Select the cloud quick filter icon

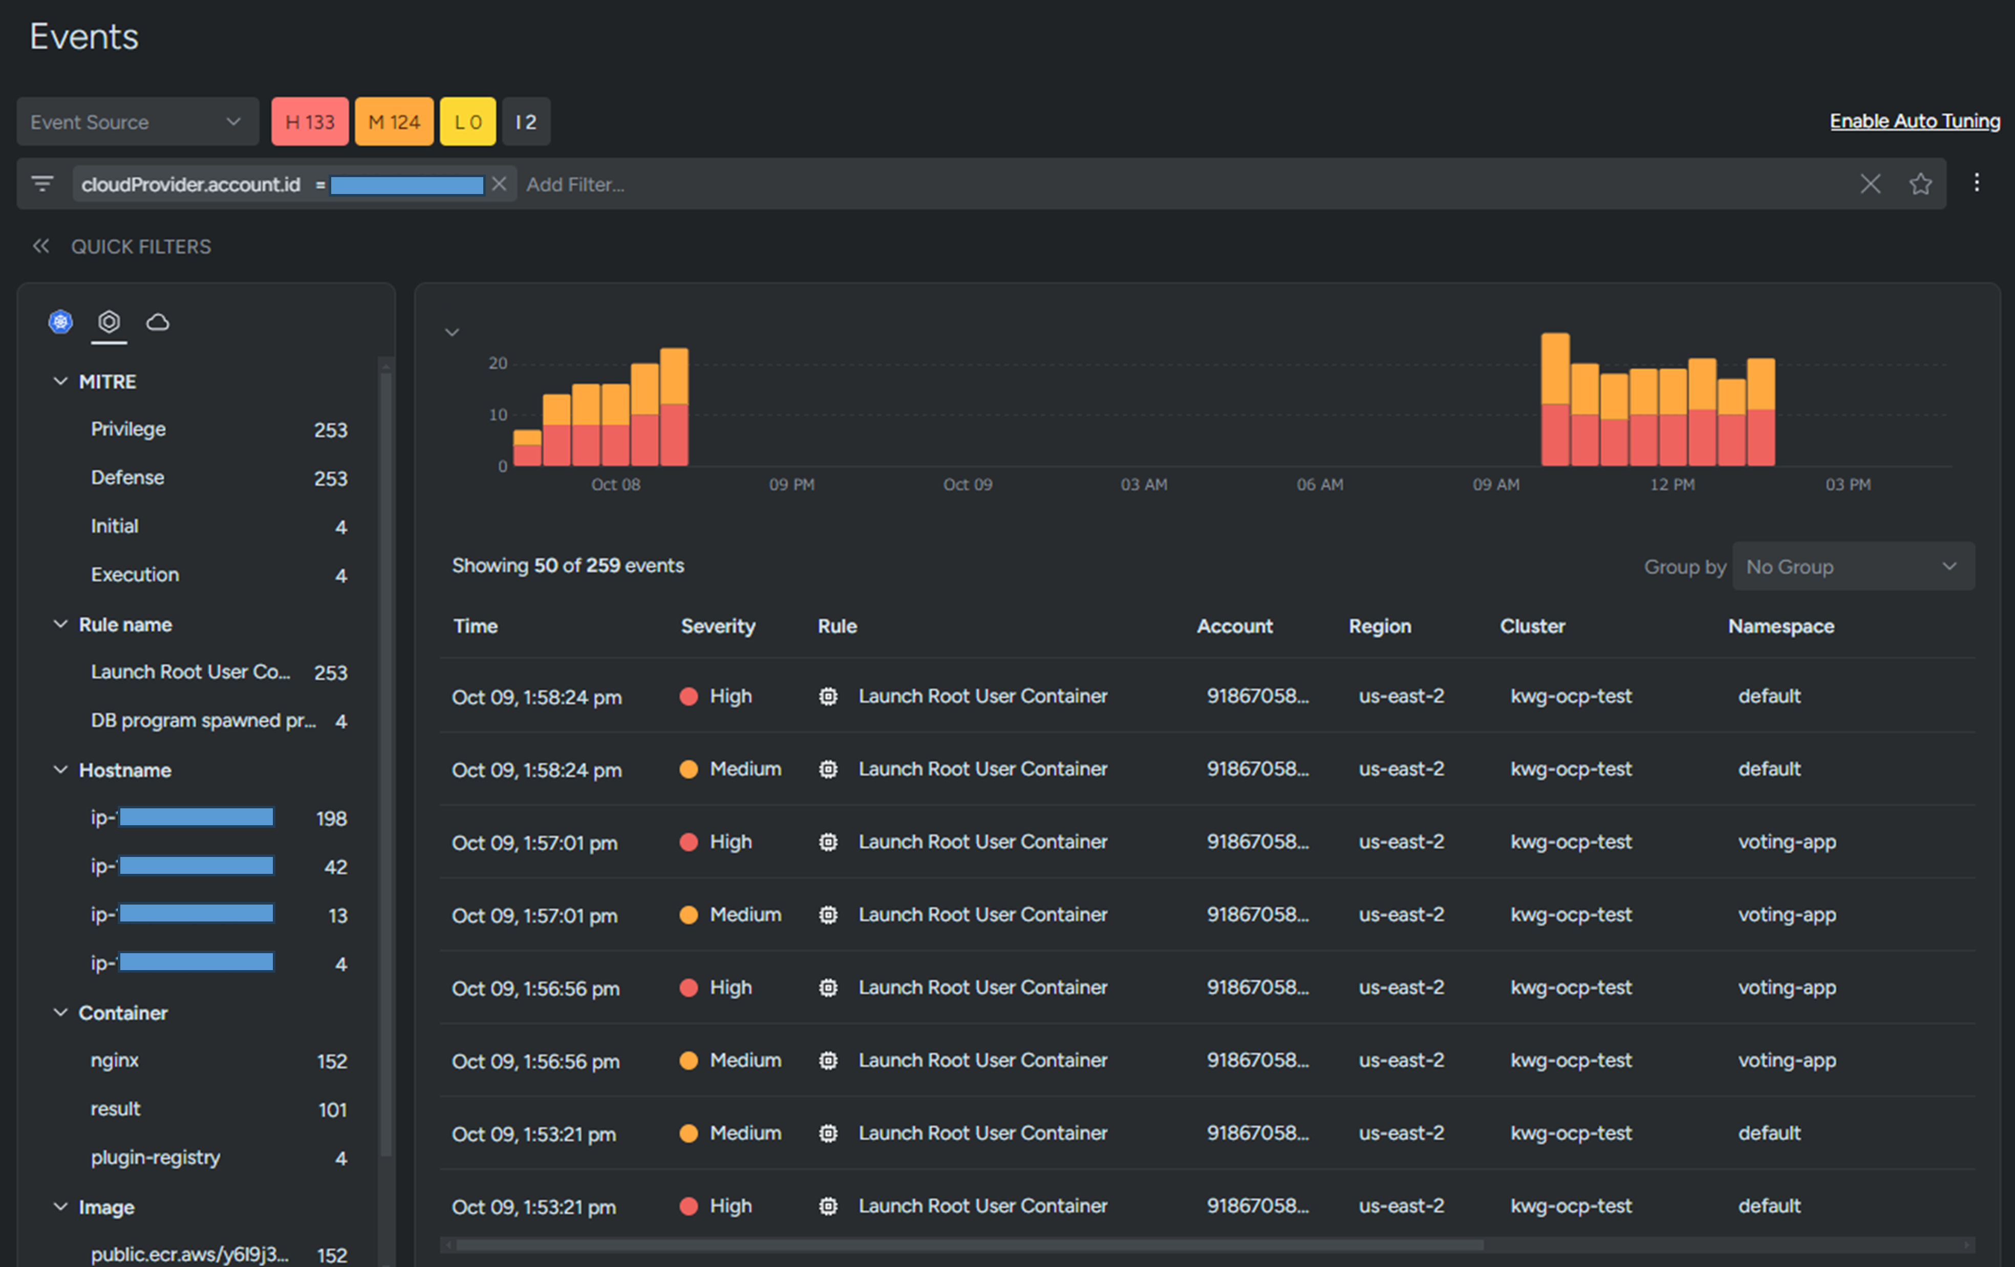[x=158, y=321]
